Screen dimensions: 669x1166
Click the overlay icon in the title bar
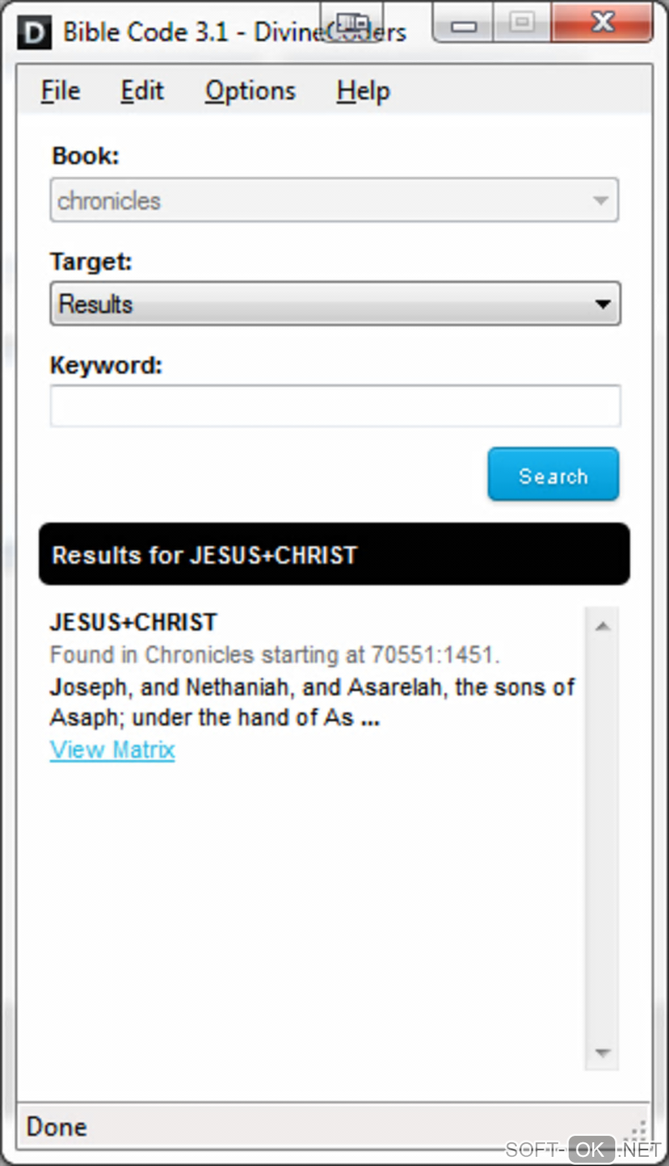tap(352, 24)
